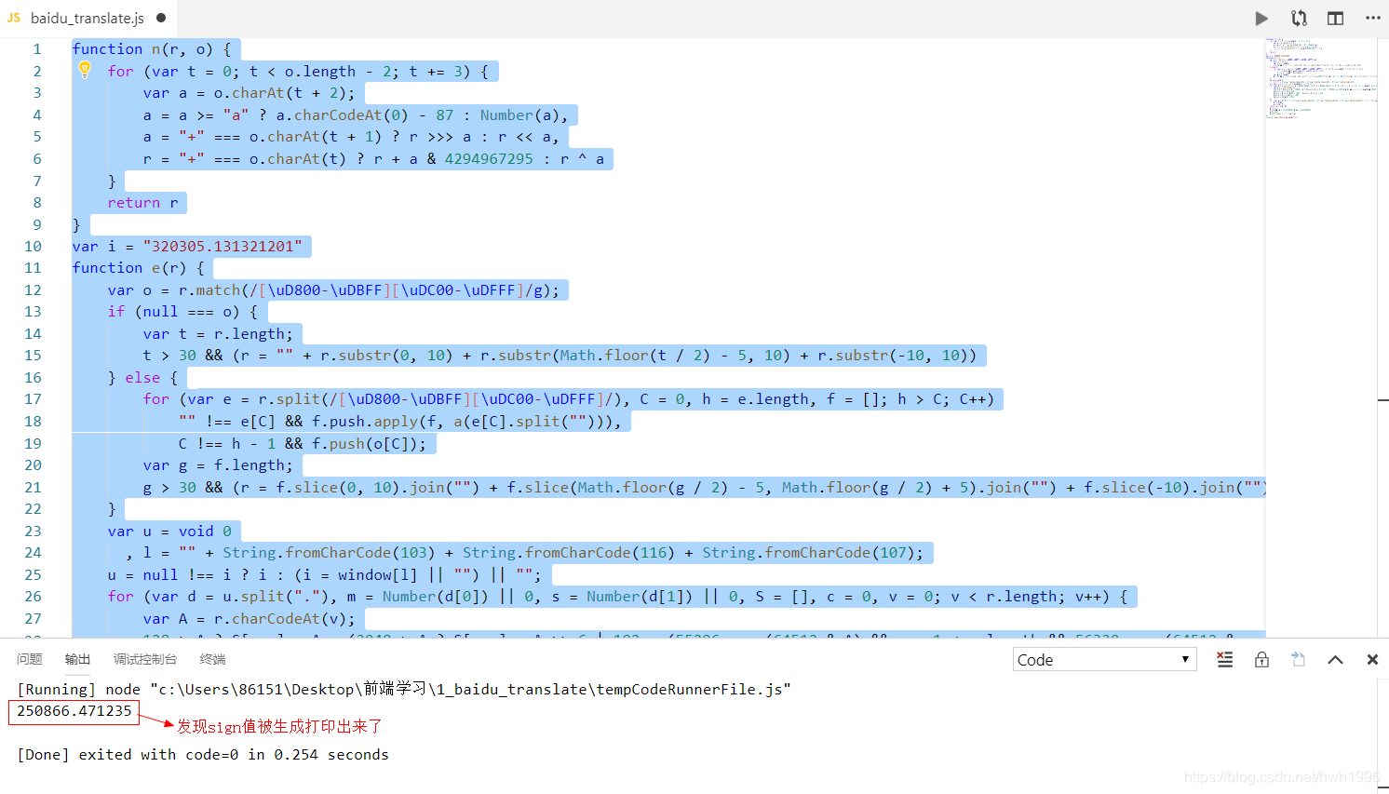The height and width of the screenshot is (794, 1389).
Task: Split the editor with layout icon
Action: point(1335,18)
